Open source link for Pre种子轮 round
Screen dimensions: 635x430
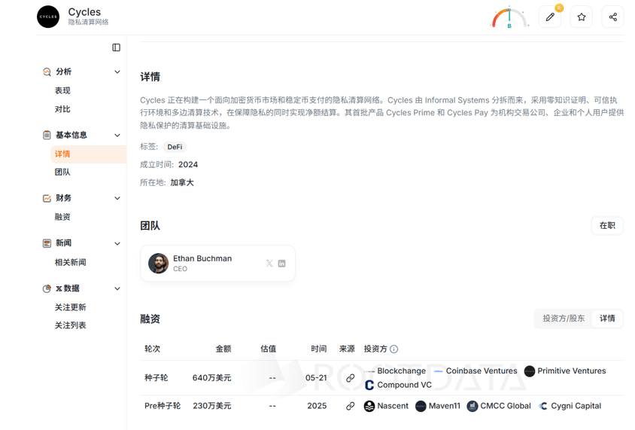pyautogui.click(x=351, y=406)
